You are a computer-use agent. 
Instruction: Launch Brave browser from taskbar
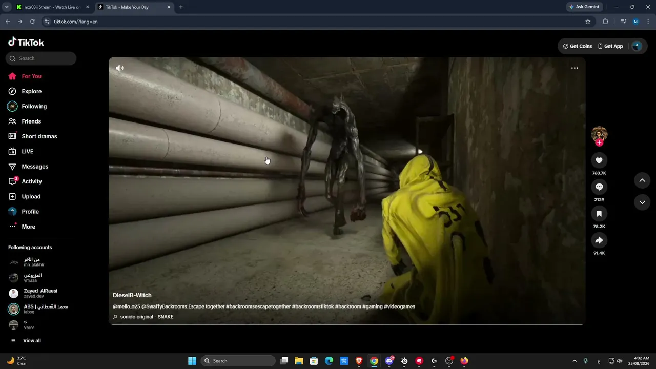(359, 361)
